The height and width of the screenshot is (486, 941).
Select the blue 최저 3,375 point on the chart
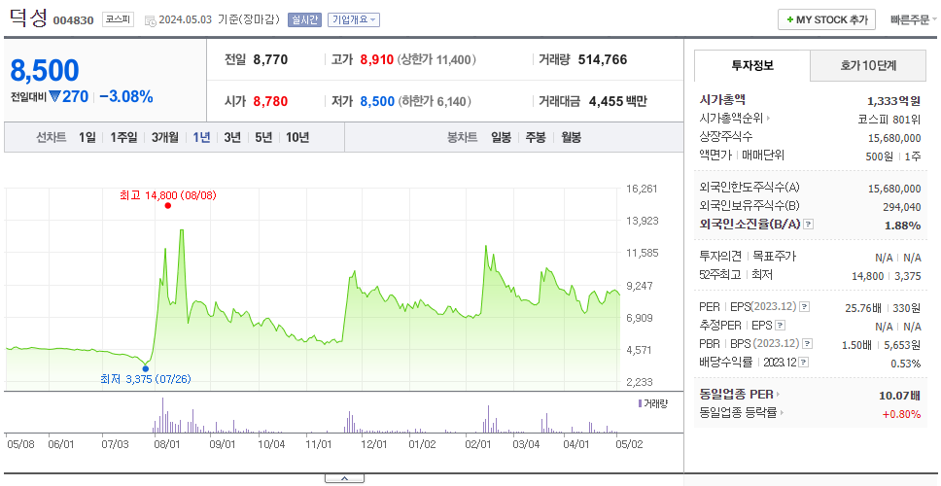(145, 368)
